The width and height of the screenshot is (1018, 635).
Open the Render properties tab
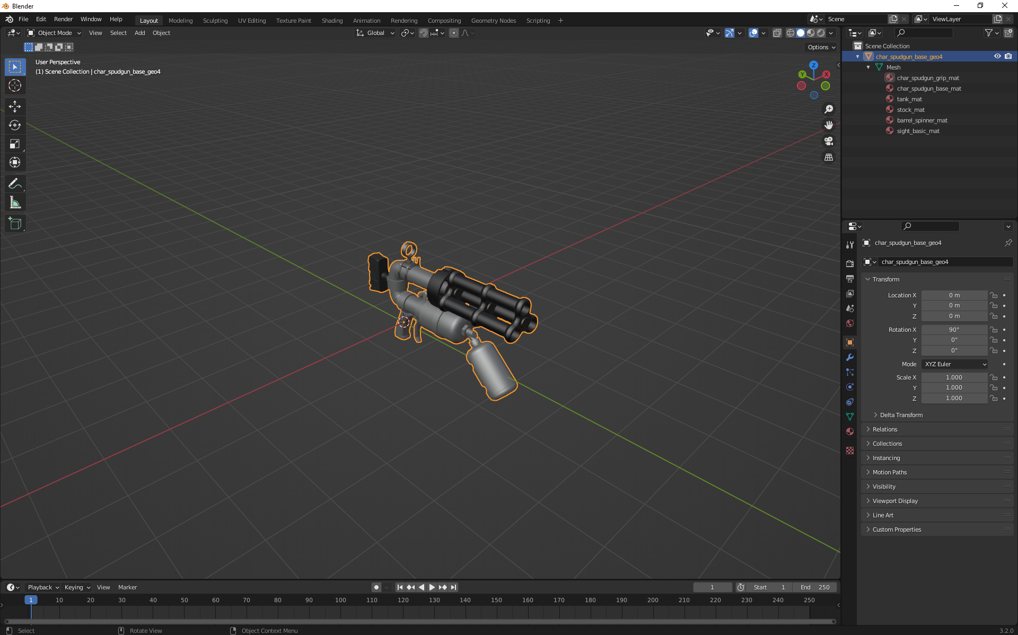tap(850, 263)
